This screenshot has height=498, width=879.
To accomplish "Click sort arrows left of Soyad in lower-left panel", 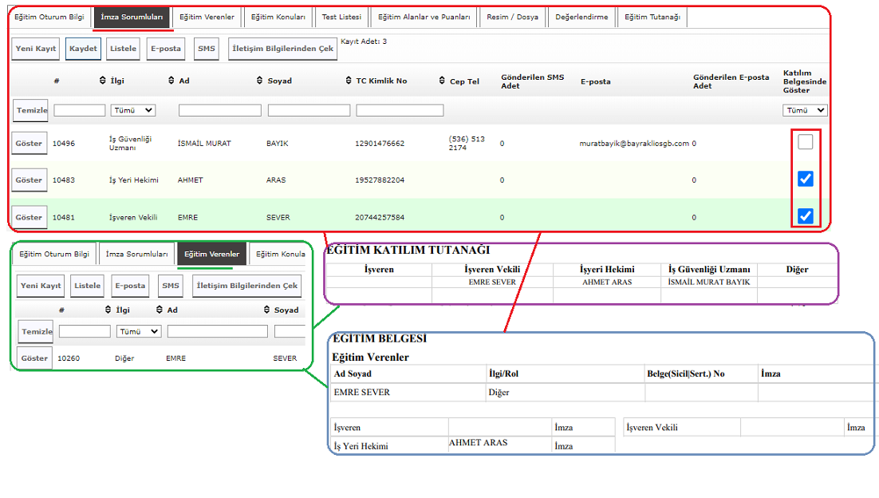I will click(x=267, y=310).
